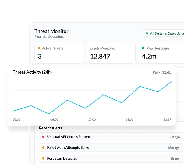Select the Unusual API Access Pattern alert
This screenshot has height=165, width=184.
[x=111, y=137]
